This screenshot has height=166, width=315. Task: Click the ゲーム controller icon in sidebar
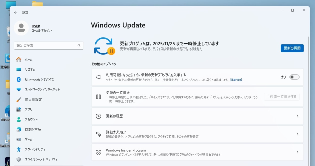(19, 139)
